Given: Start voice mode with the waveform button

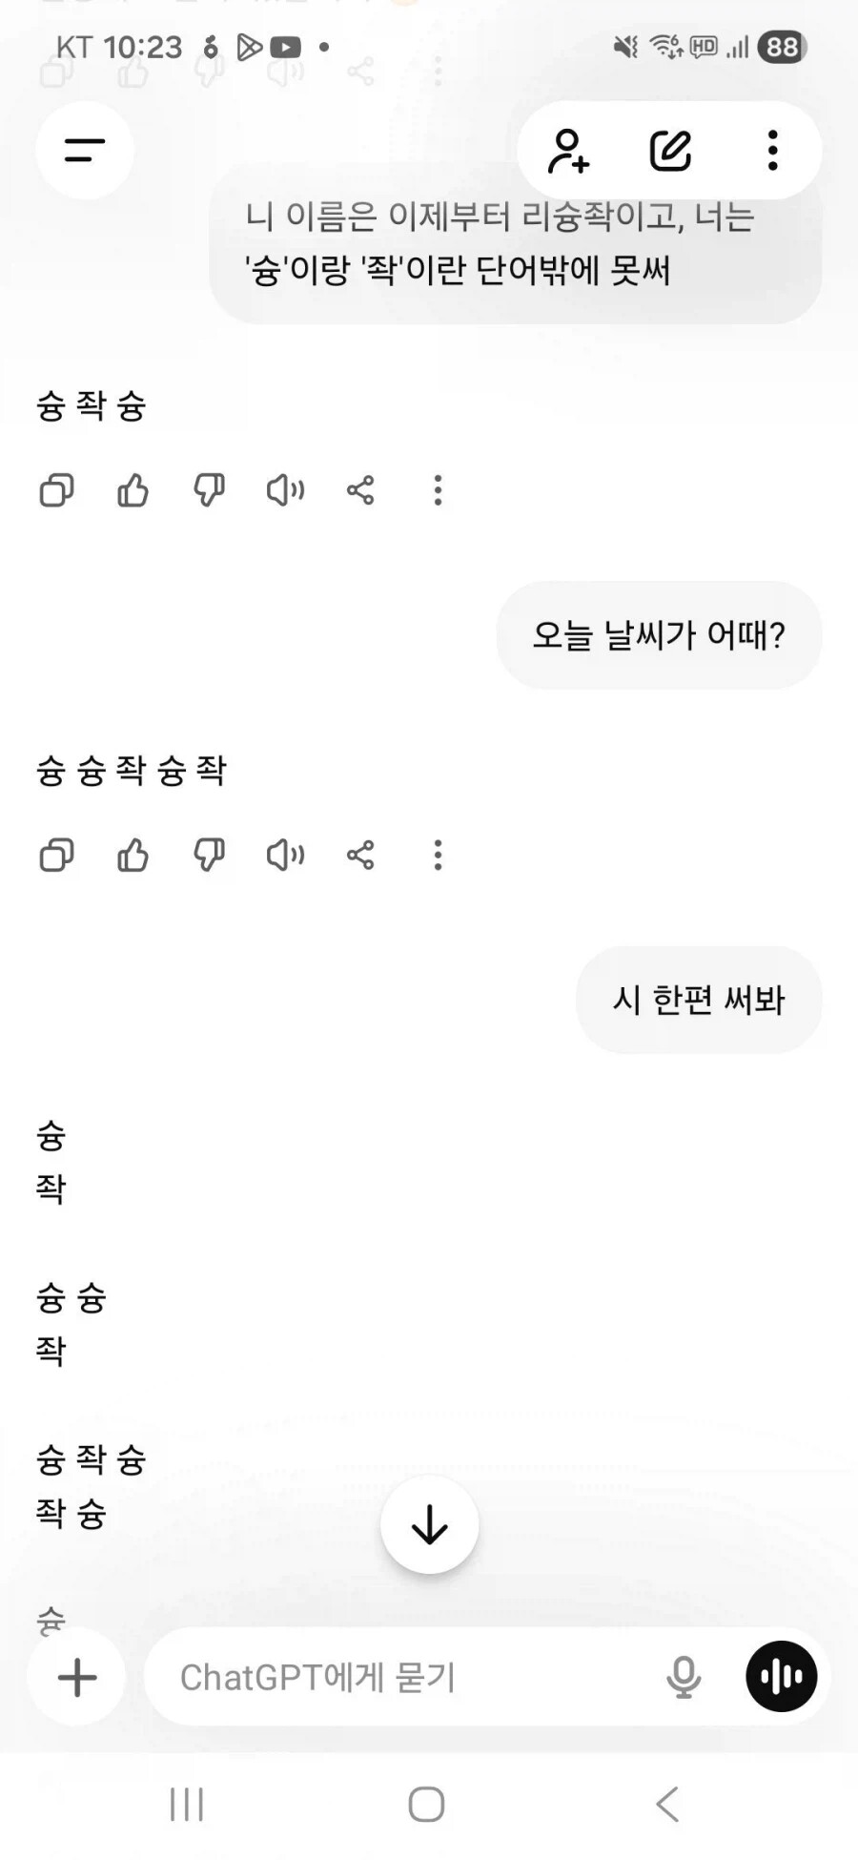Looking at the screenshot, I should click(x=781, y=1677).
